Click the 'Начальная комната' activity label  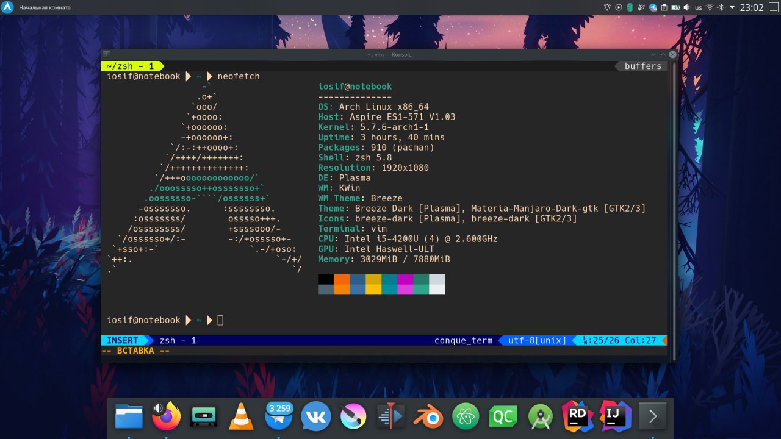(45, 7)
